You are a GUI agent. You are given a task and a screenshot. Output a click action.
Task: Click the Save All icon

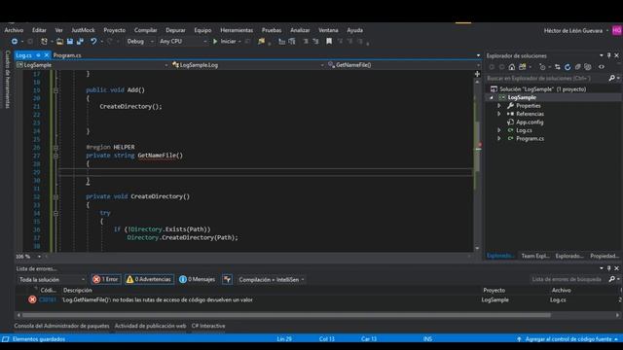80,41
